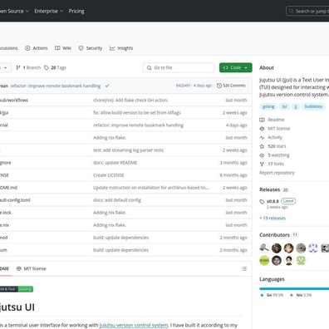Click the book icon beside Readme
Viewport: 329px width, 329px height.
pyautogui.click(x=262, y=120)
